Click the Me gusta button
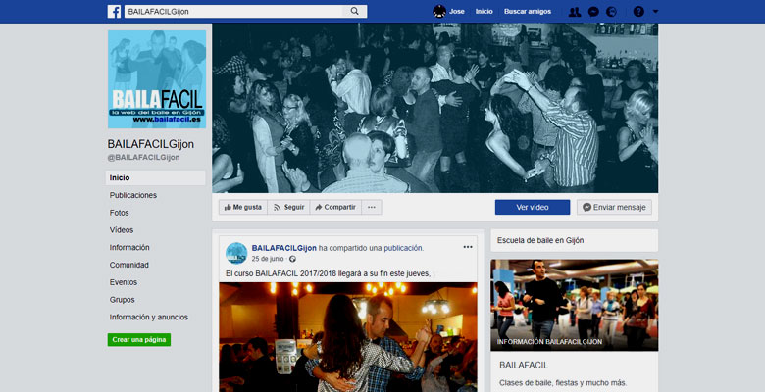This screenshot has height=392, width=765. coord(243,207)
